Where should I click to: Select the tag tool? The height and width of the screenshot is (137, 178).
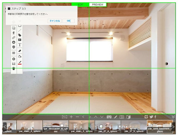[20, 35]
